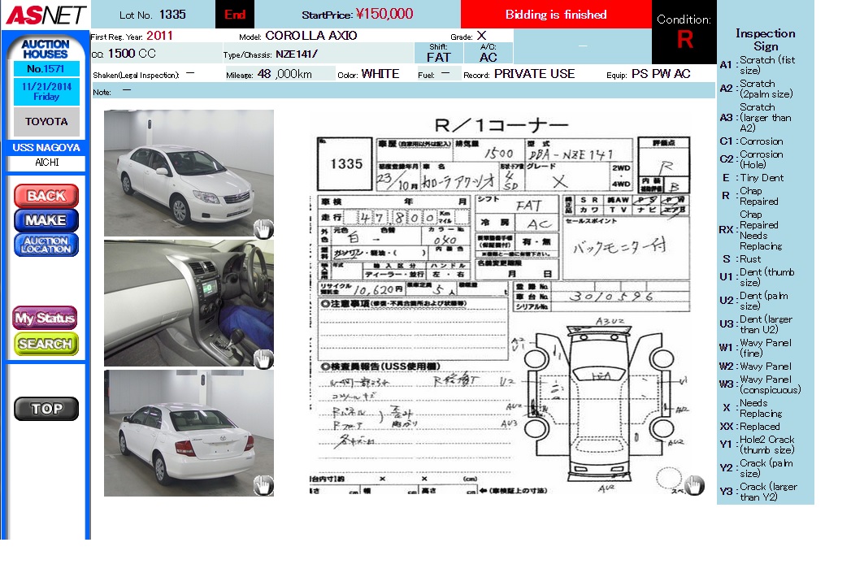Click the green SEARCH button

(x=45, y=344)
